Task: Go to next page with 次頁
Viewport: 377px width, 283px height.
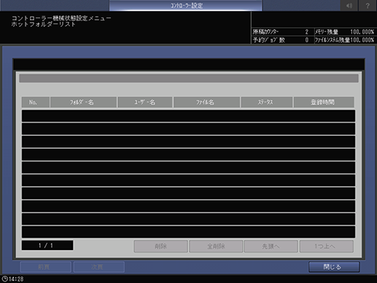Action: (x=99, y=267)
